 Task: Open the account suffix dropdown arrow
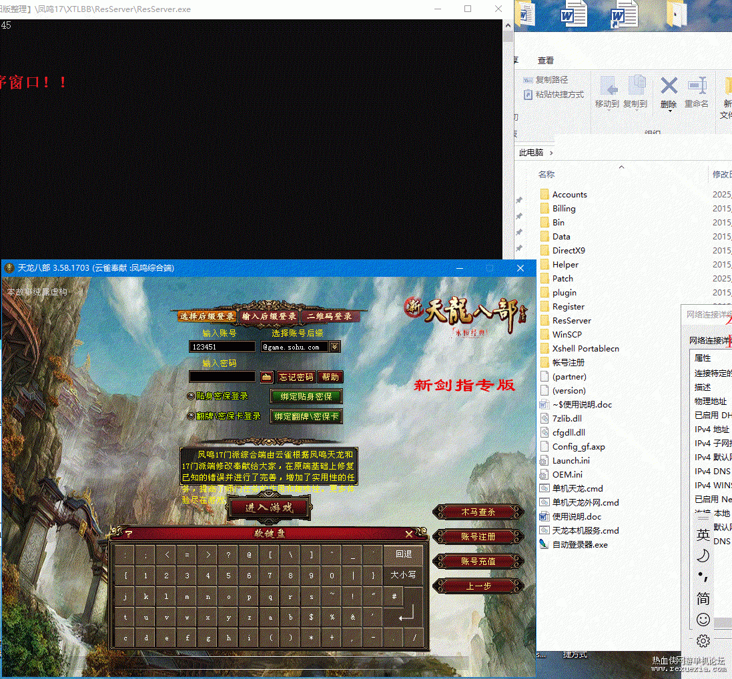pos(334,347)
